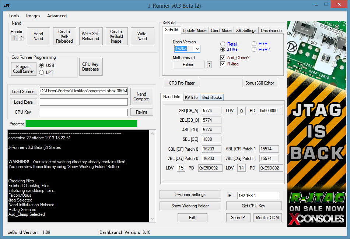Click the Write Nand button
350x239 pixels.
pyautogui.click(x=142, y=36)
